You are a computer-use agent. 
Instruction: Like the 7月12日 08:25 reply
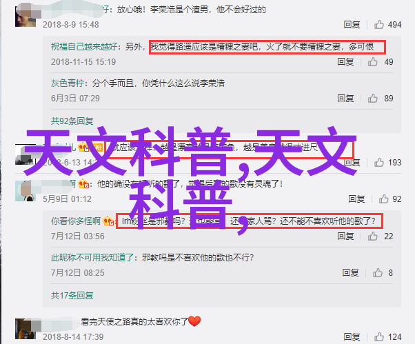point(377,272)
